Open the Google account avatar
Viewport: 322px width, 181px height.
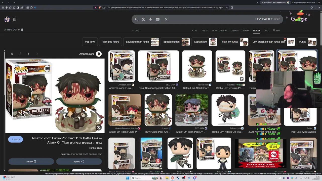tap(7, 19)
